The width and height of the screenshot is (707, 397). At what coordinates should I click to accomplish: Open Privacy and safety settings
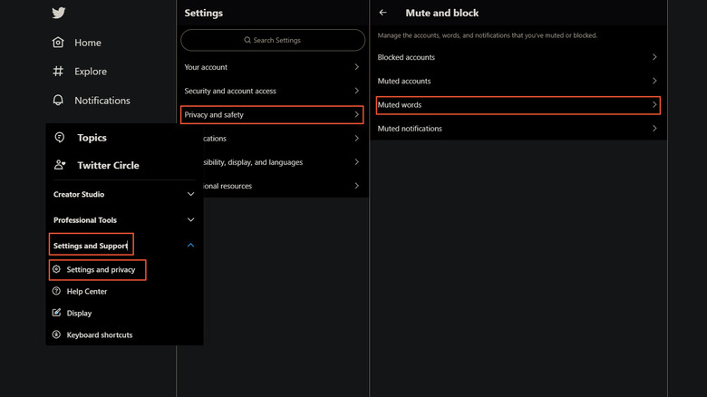point(272,115)
